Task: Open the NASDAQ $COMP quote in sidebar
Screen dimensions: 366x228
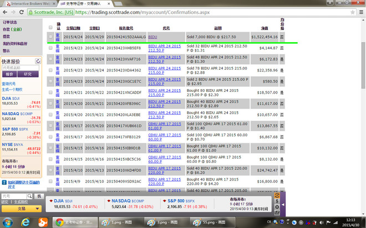Action: point(17,113)
